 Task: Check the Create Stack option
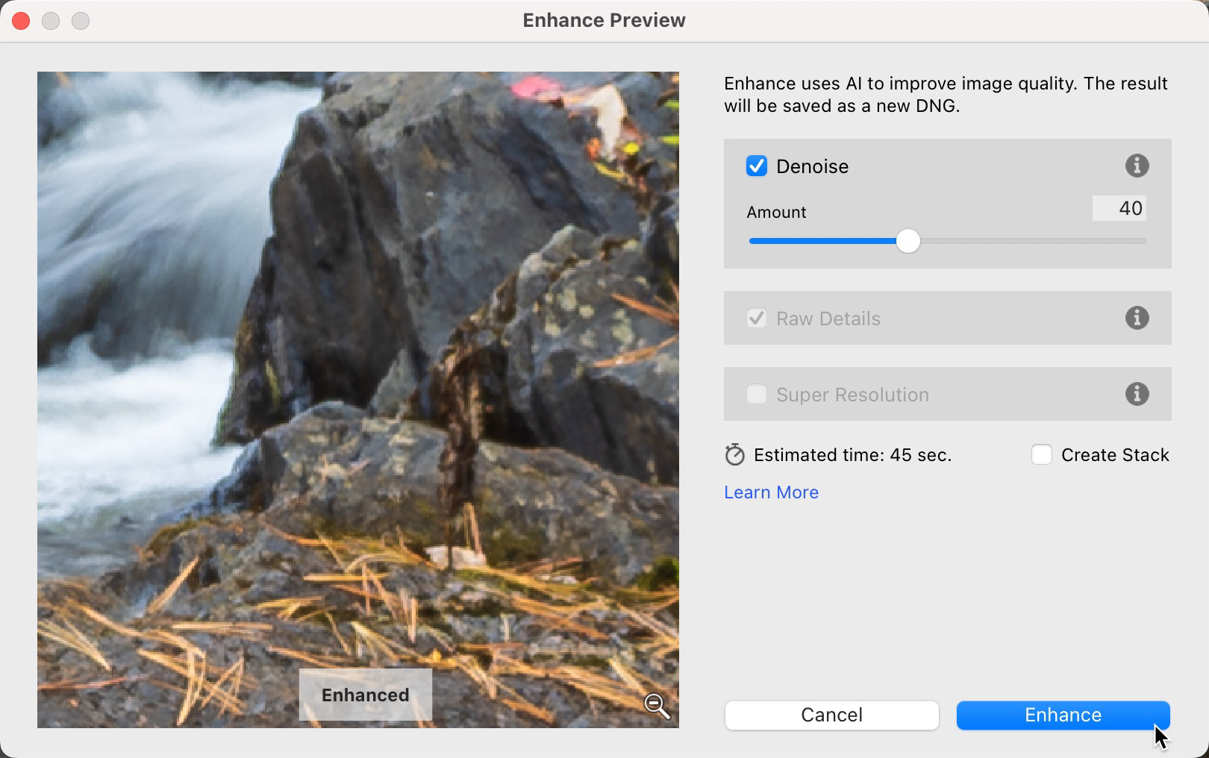1042,454
